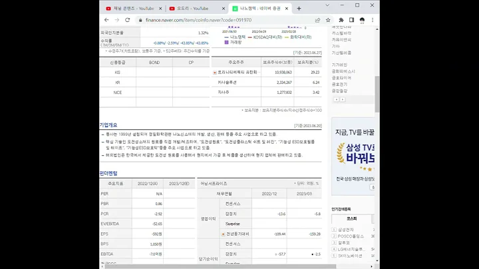Image resolution: width=479 pixels, height=269 pixels.
Task: Click the 거래량 purple legend swatch
Action: [x=226, y=42]
